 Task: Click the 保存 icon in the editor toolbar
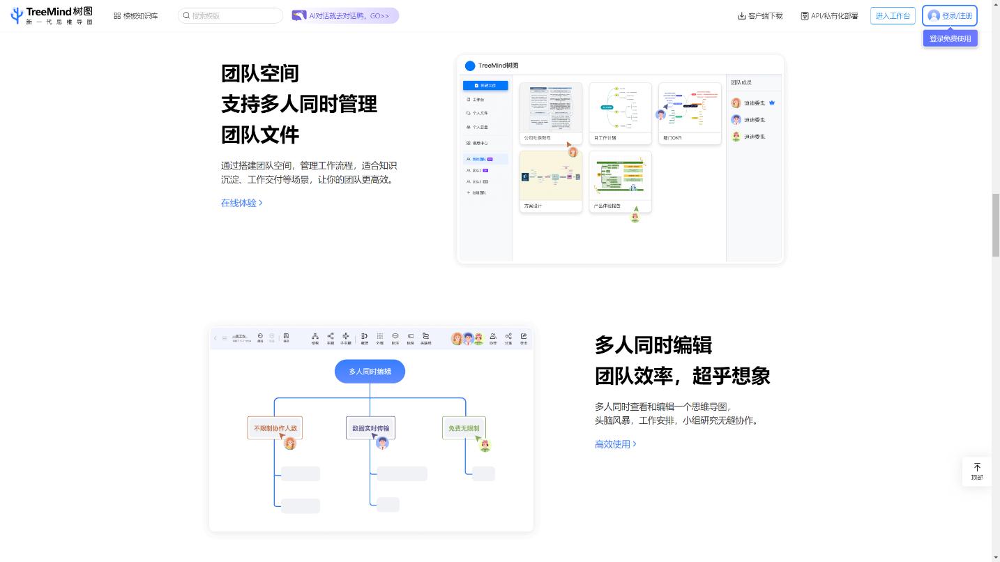click(x=286, y=338)
